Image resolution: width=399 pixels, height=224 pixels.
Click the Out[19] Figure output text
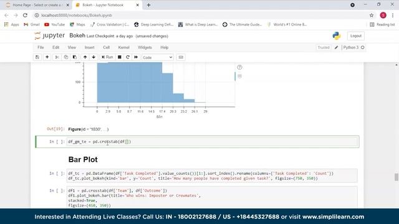click(x=89, y=129)
